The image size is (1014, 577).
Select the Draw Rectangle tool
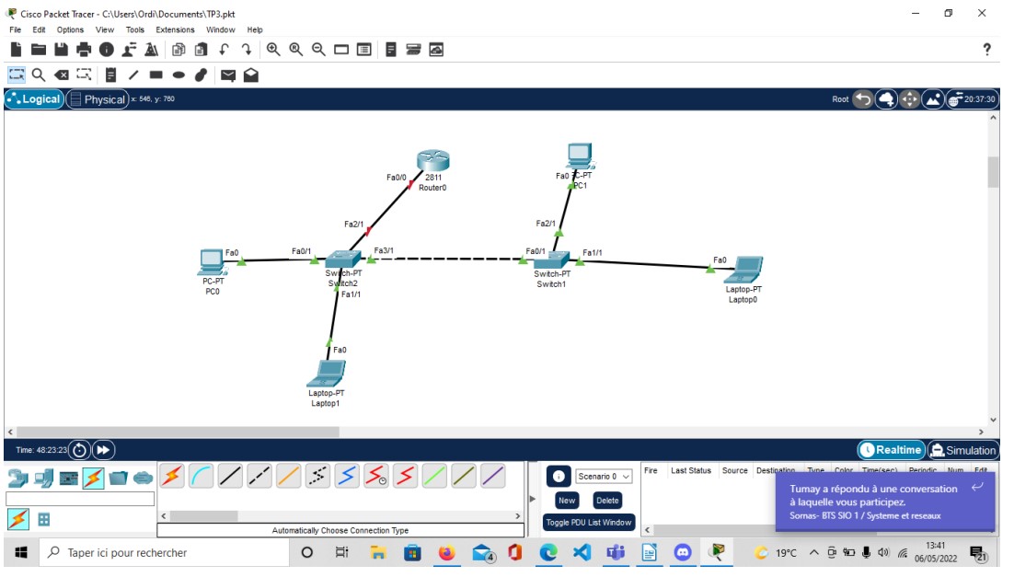pyautogui.click(x=156, y=75)
